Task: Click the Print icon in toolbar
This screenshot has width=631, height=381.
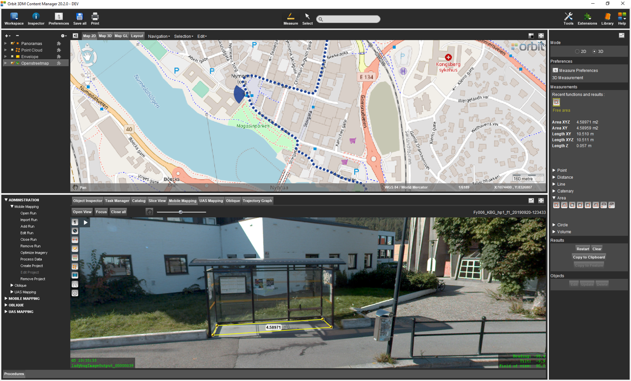Action: [95, 19]
